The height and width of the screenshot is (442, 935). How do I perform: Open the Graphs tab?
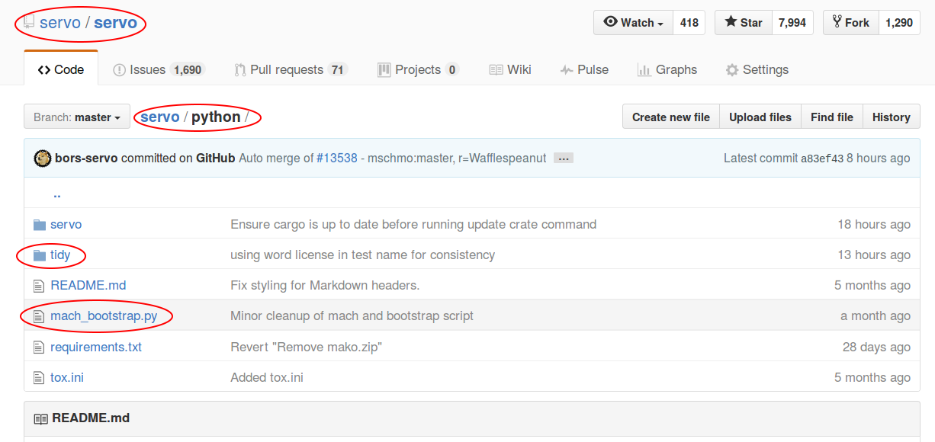(x=667, y=69)
